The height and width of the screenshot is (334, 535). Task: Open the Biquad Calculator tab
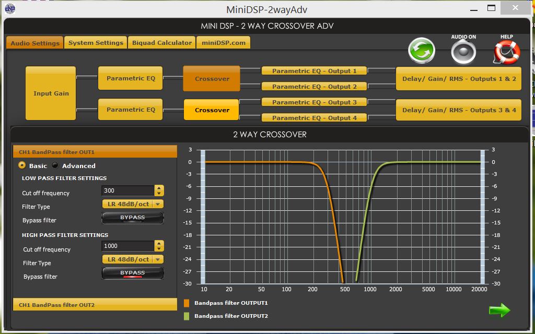tap(162, 43)
